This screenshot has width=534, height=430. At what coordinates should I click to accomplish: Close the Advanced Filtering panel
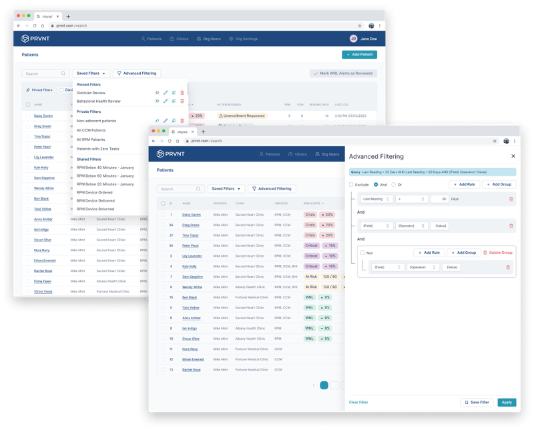513,156
